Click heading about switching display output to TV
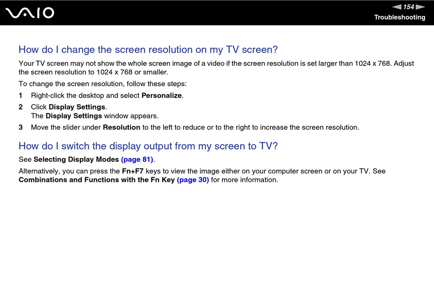 coord(148,146)
